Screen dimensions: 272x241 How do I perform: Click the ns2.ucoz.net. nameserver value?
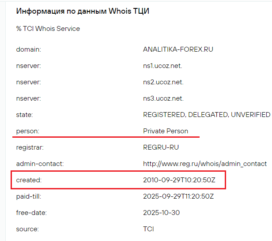point(163,82)
